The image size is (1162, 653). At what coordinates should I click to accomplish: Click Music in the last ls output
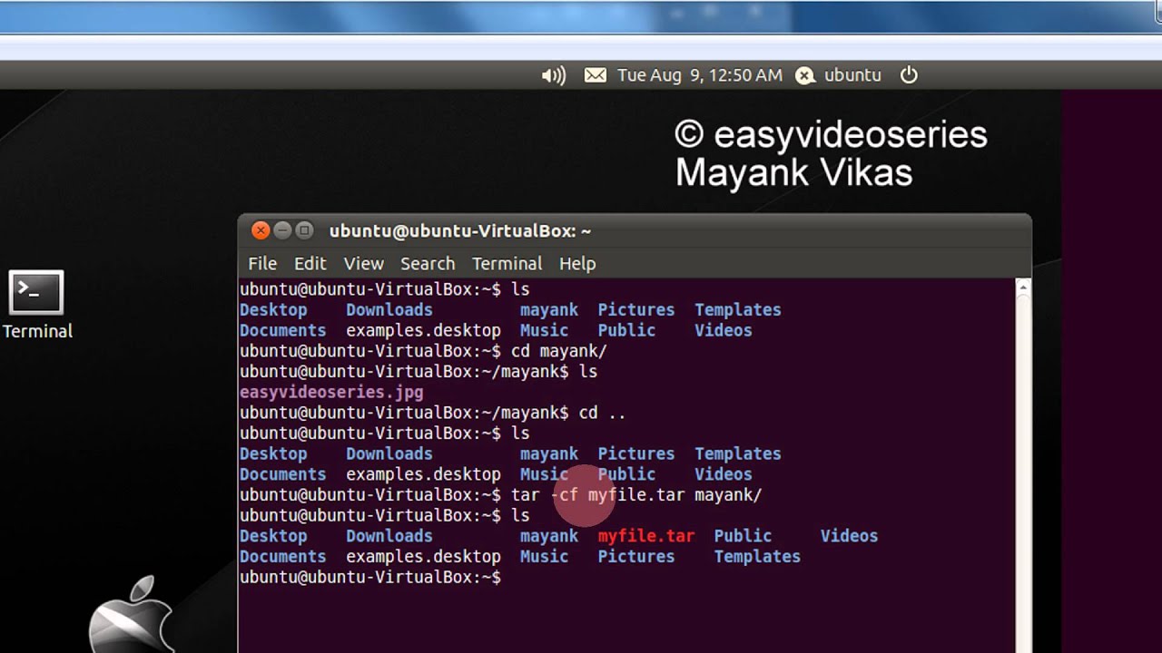[x=545, y=557]
